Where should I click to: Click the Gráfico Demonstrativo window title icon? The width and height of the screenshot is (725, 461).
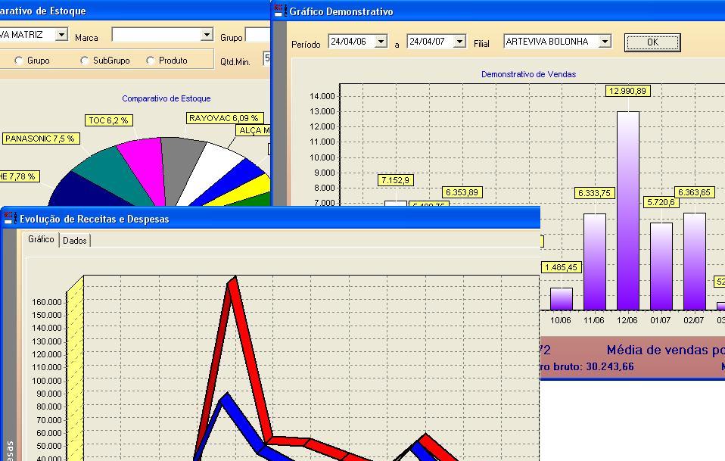pyautogui.click(x=279, y=11)
